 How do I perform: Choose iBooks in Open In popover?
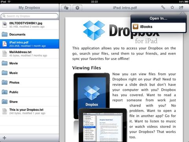point(159,27)
